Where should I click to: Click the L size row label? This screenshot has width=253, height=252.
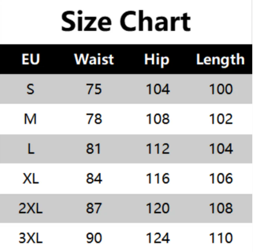tap(31, 149)
